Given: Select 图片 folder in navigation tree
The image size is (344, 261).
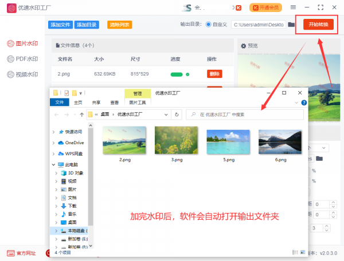Looking at the screenshot, I should [69, 189].
